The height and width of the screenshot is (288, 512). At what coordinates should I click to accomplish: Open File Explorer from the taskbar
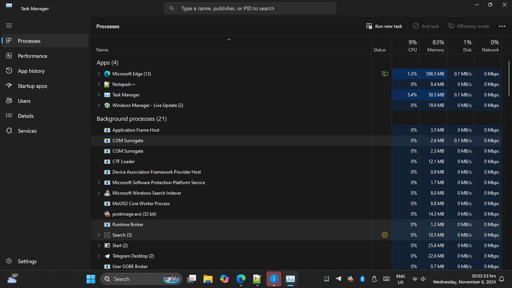[x=208, y=279]
